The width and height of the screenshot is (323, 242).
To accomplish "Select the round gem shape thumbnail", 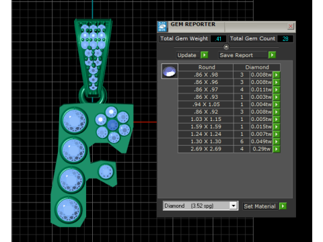I will (x=170, y=71).
